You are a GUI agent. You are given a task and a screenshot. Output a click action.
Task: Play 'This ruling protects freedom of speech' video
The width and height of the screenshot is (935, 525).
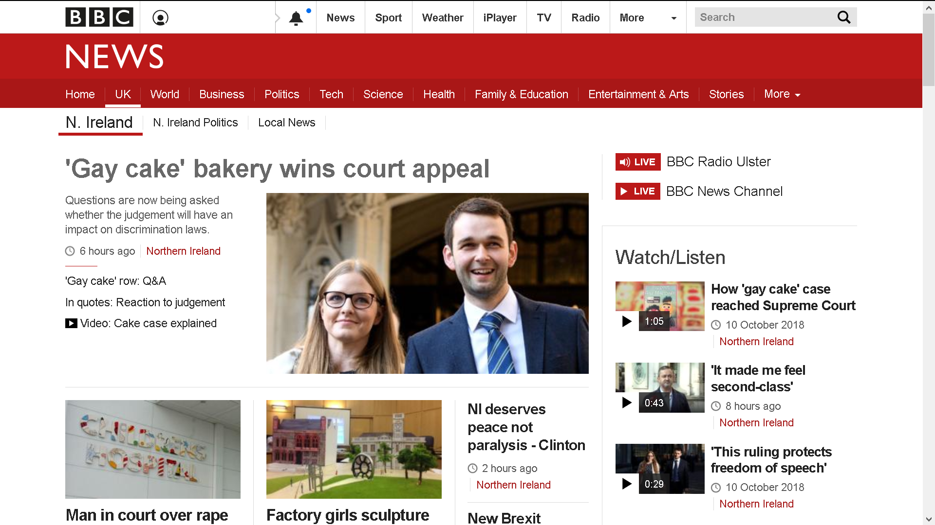coord(660,469)
